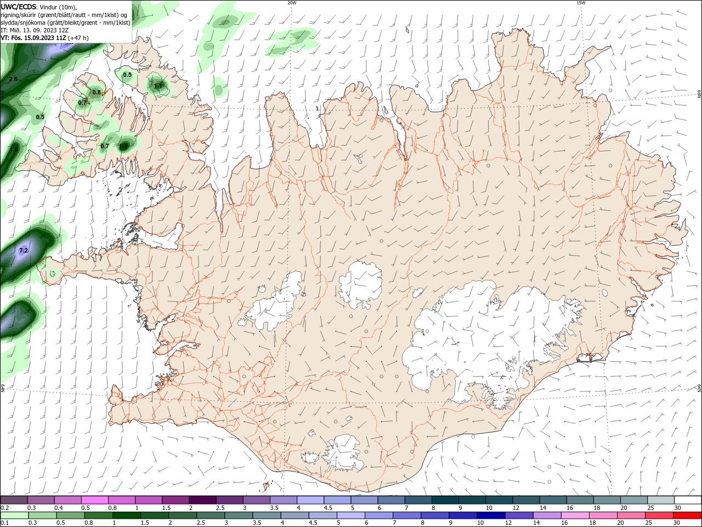
Task: Select the crimson swatch above the 25 rain label
Action: pos(659,515)
